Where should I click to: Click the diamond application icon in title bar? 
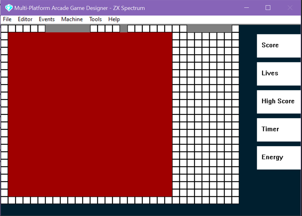(x=9, y=8)
